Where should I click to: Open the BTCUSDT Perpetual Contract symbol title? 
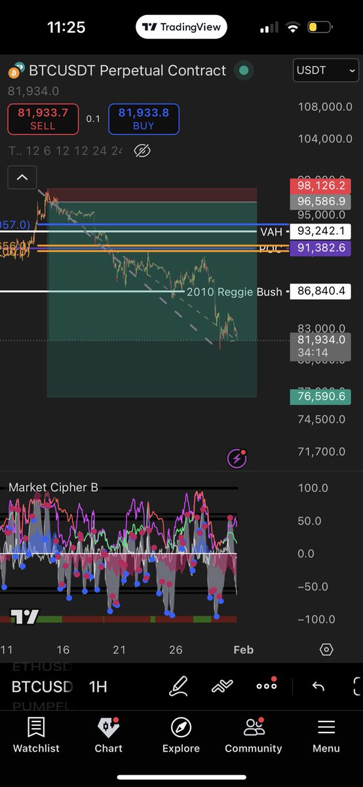[x=128, y=70]
